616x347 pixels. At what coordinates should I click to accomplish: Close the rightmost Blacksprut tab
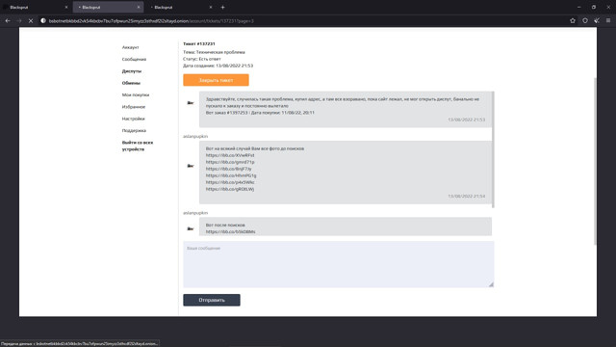(211, 7)
